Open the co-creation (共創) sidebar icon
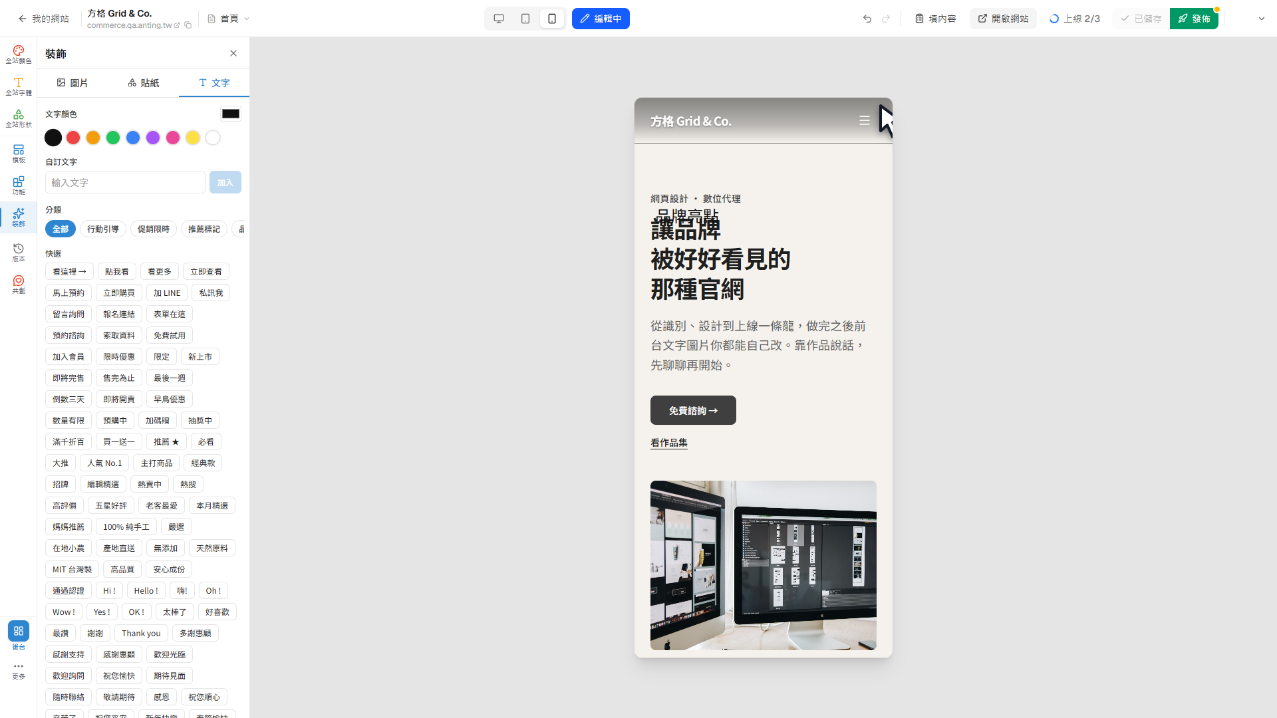1277x718 pixels. pyautogui.click(x=19, y=285)
